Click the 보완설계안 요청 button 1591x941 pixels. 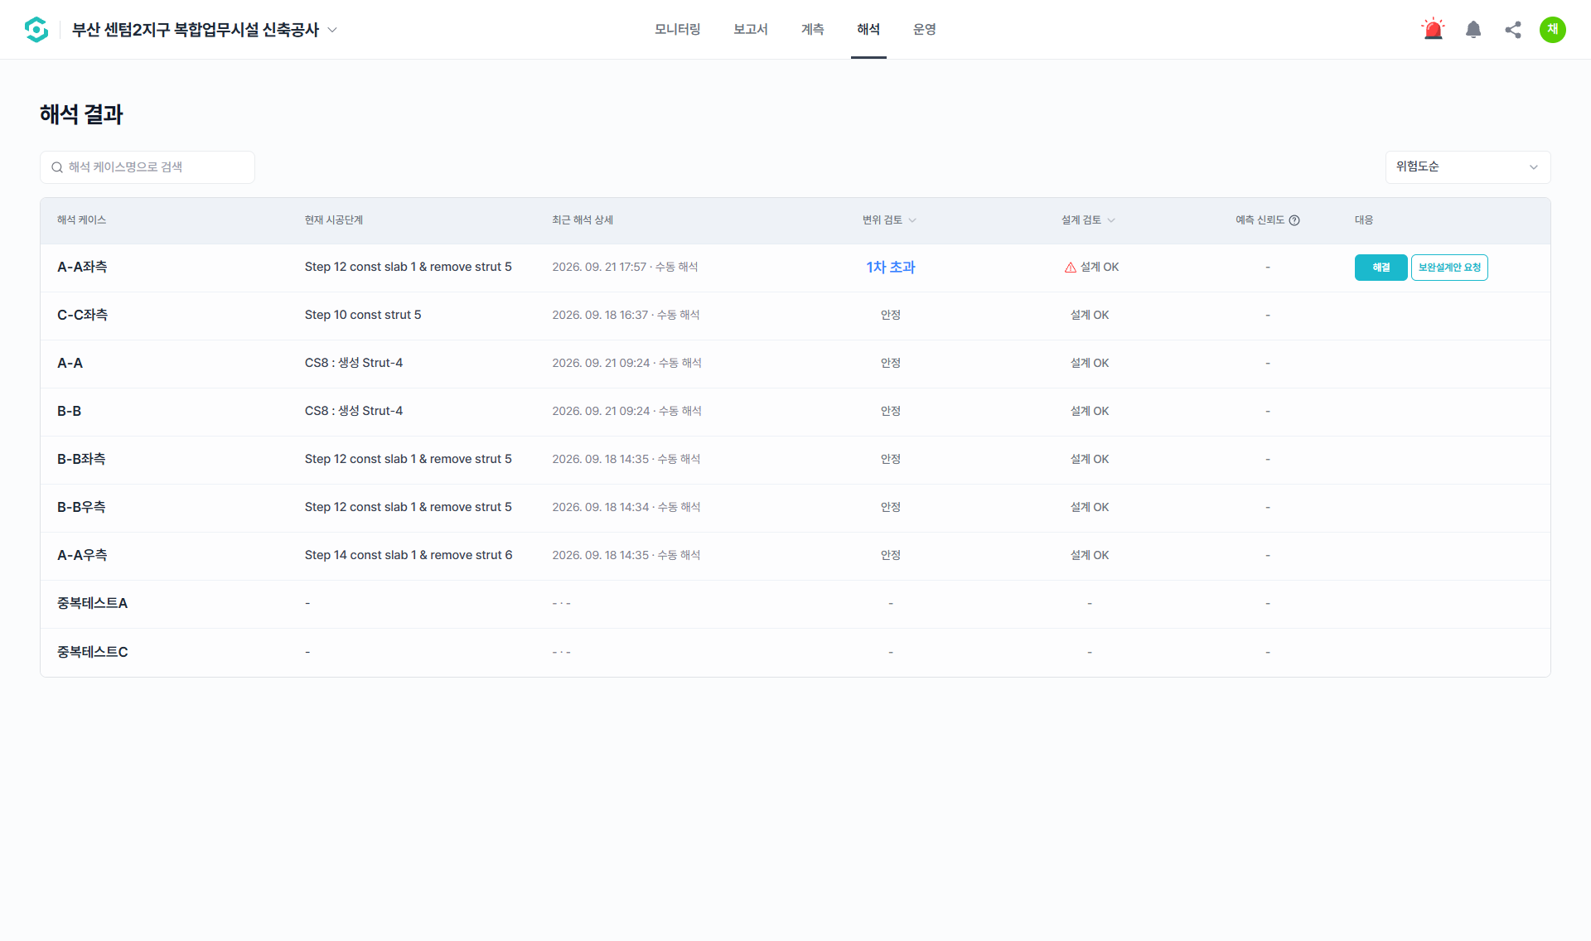tap(1449, 268)
